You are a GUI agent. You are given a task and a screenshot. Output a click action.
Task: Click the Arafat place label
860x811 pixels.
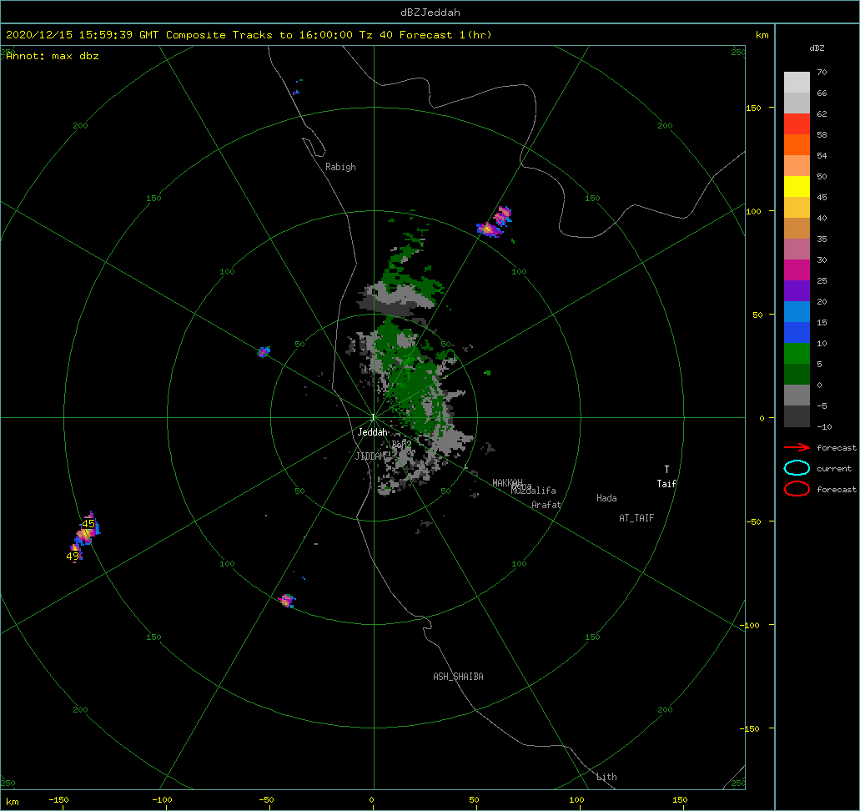(546, 505)
